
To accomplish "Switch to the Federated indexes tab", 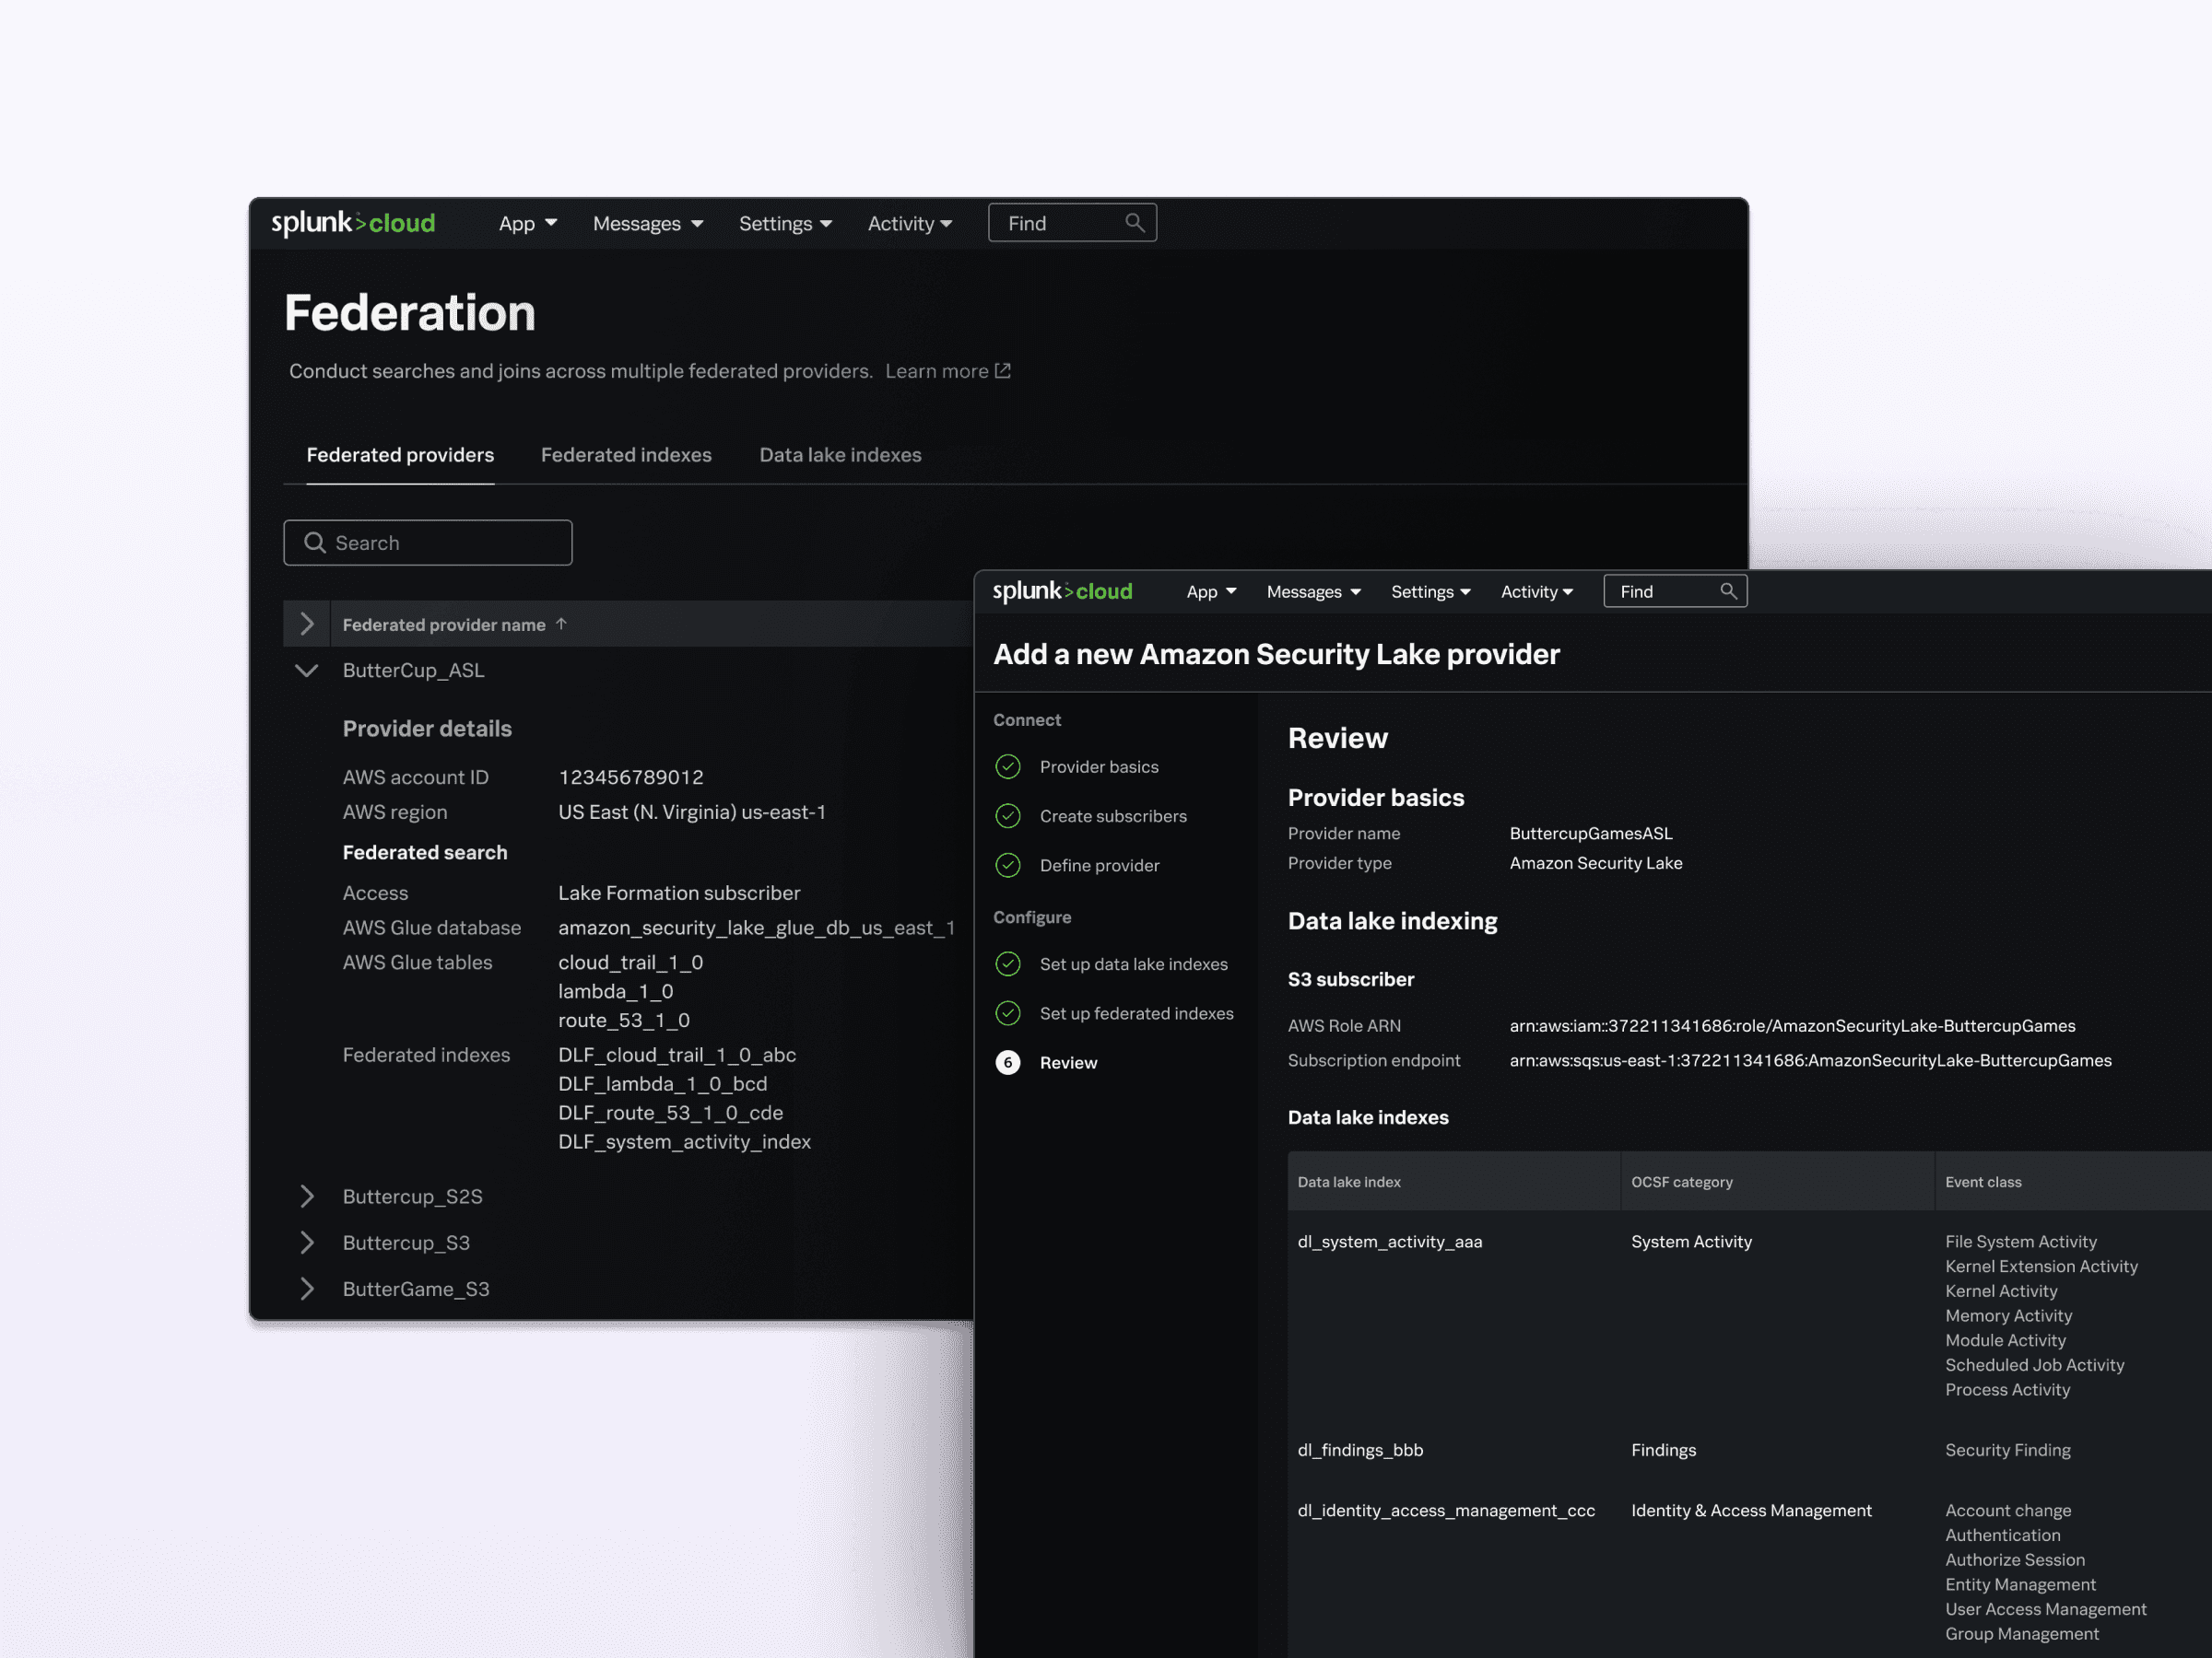I will click(626, 455).
